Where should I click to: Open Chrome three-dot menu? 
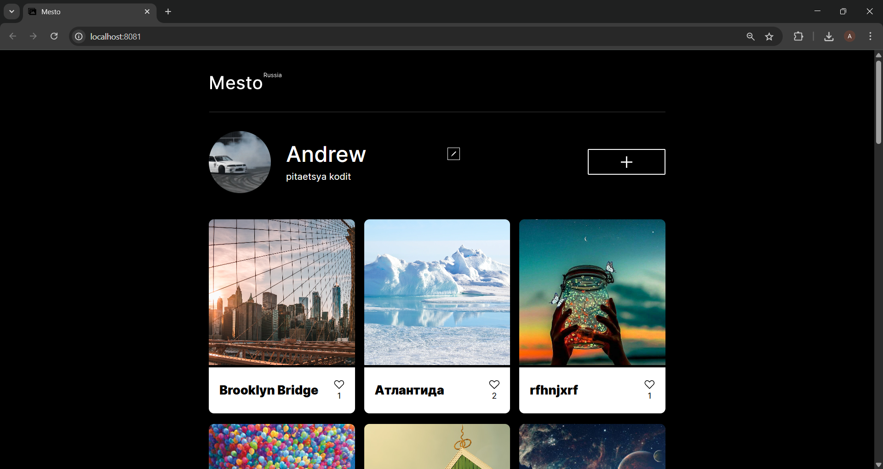coord(870,36)
